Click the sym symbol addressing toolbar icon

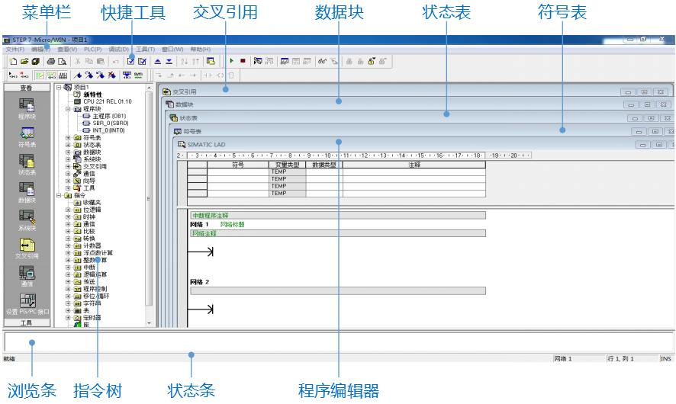pyautogui.click(x=138, y=75)
